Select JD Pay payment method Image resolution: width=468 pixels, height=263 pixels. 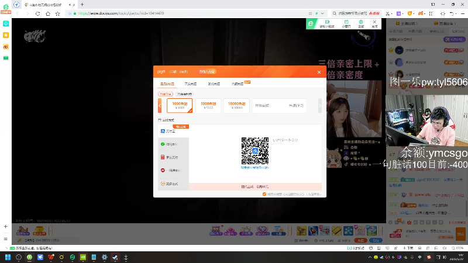tap(173, 157)
